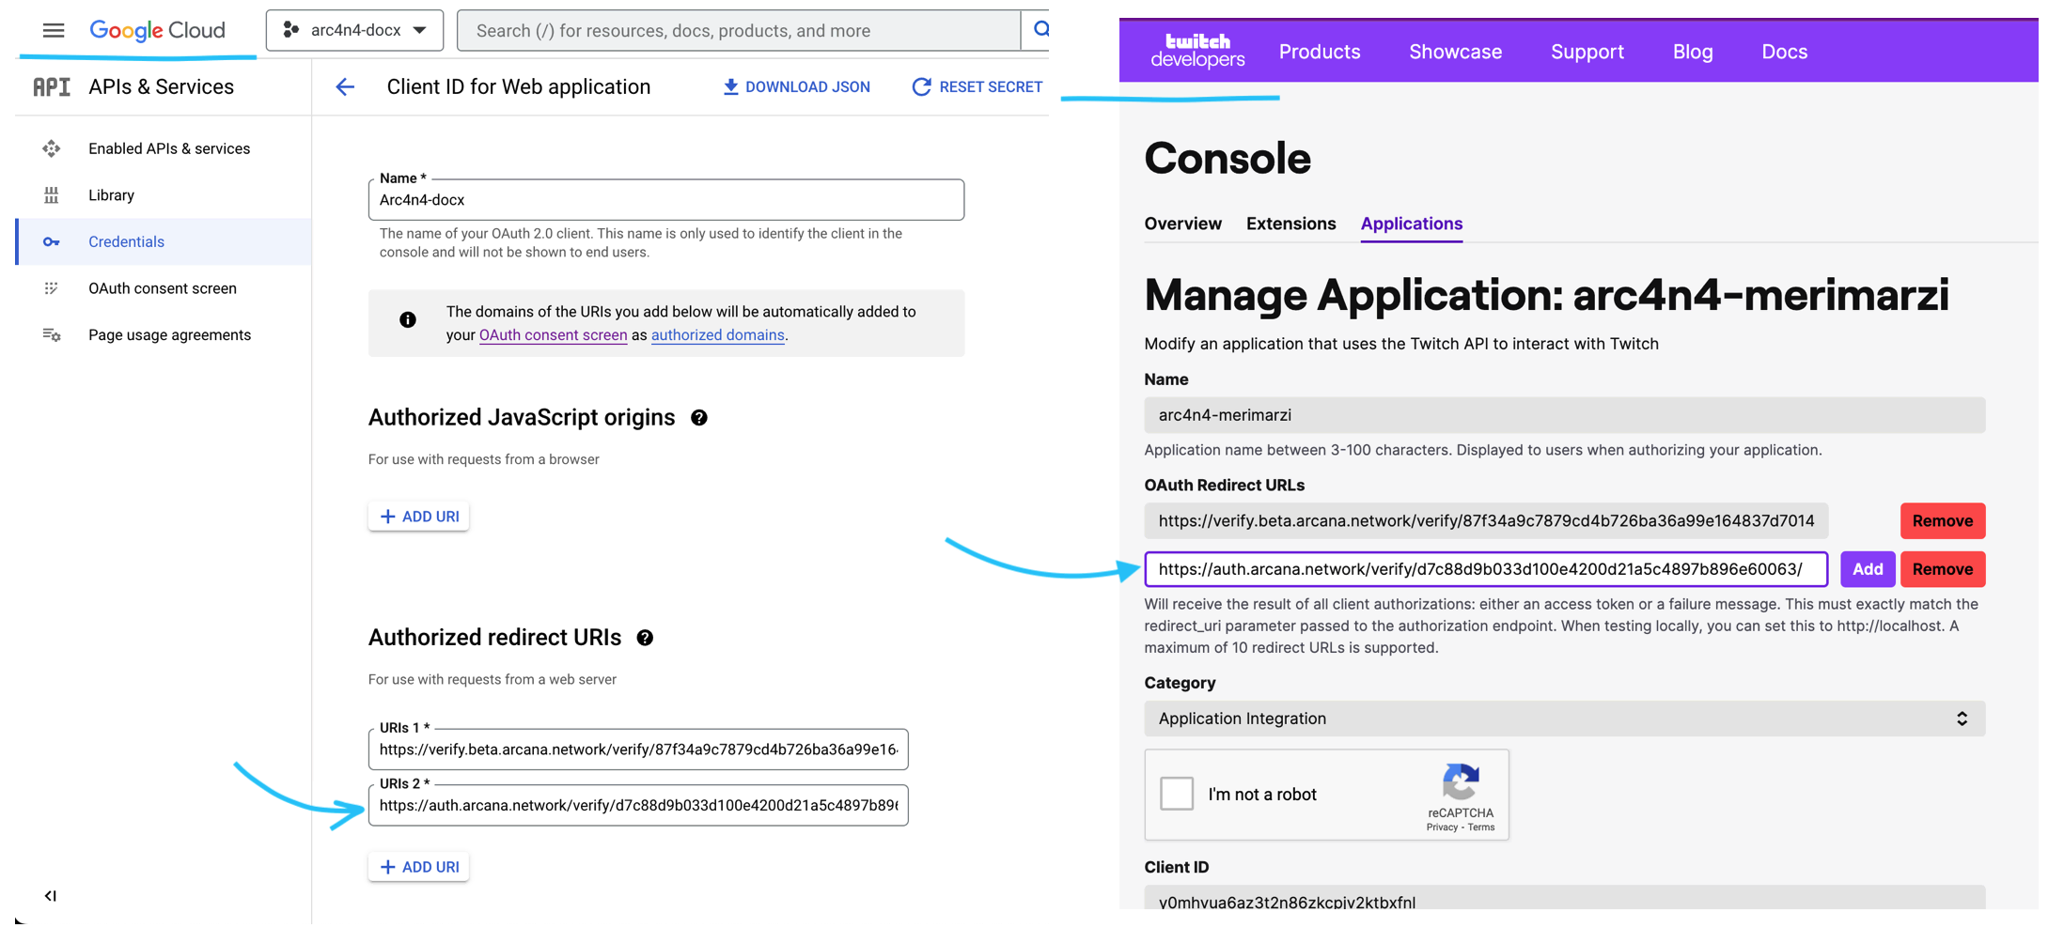Switch to the Extensions tab in Console
The image size is (2064, 943).
click(1290, 224)
